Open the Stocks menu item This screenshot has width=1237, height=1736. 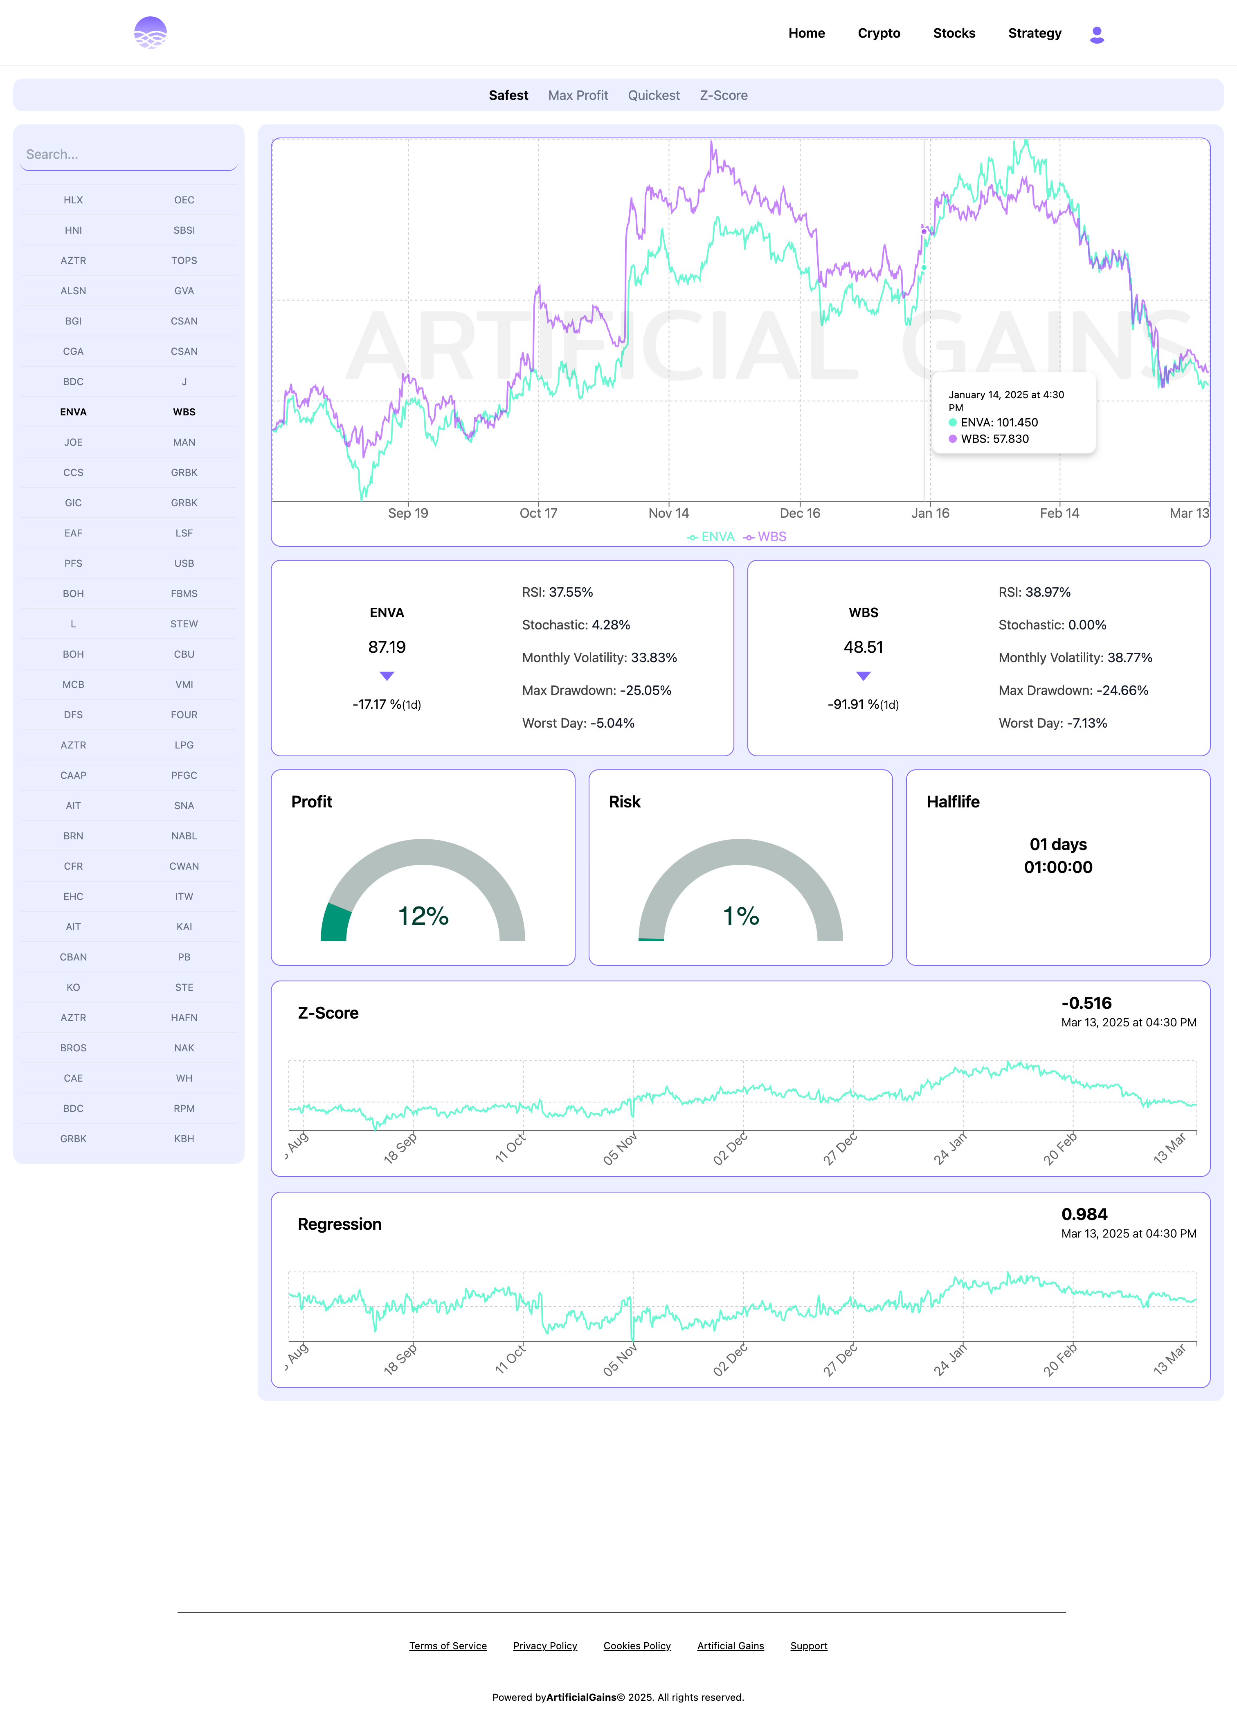pyautogui.click(x=954, y=33)
